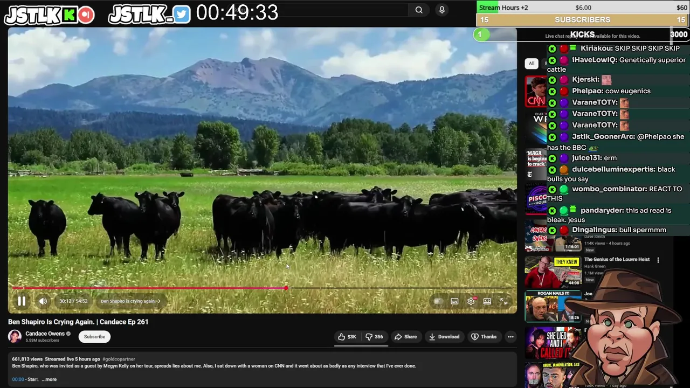Screen dimensions: 690x388
Task: Expand the 'Ben Shapiro is crying again' chapter
Action: point(130,301)
